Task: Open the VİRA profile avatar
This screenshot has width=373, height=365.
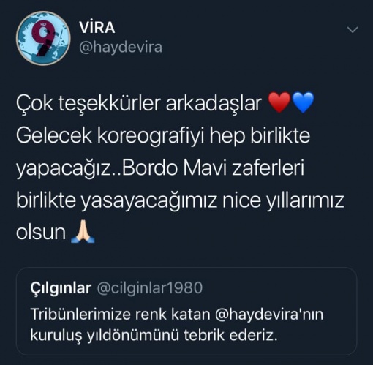Action: (43, 39)
